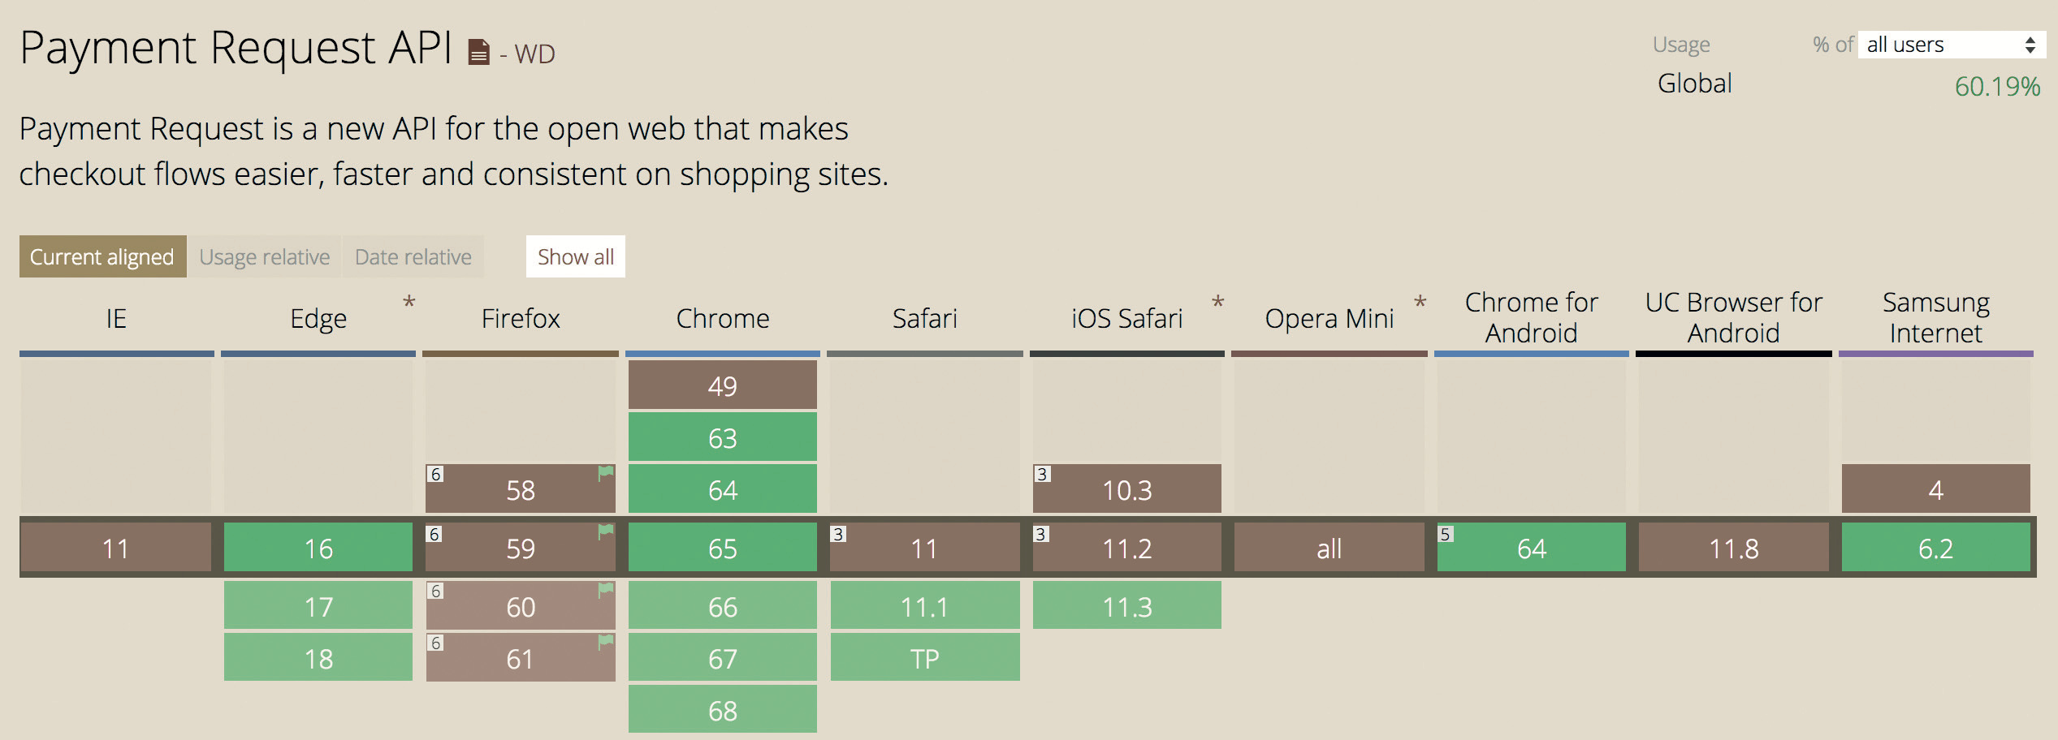This screenshot has width=2058, height=740.
Task: Select the Edge 16 support cell
Action: 318,548
